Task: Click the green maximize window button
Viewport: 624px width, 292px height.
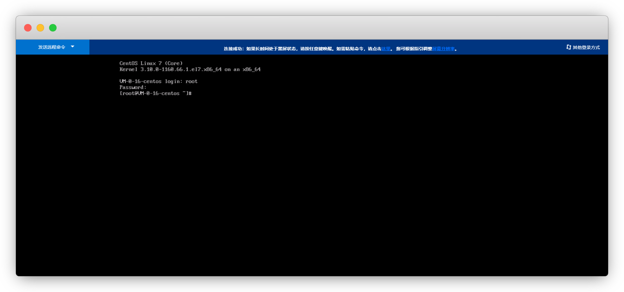Action: coord(53,28)
